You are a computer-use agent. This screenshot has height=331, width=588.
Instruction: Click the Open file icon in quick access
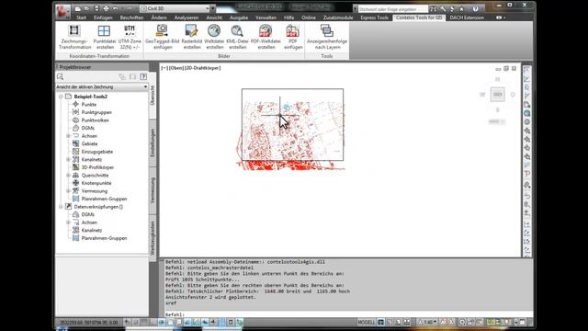87,8
